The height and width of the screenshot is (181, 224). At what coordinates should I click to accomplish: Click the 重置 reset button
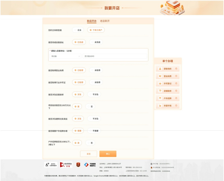pos(88,154)
